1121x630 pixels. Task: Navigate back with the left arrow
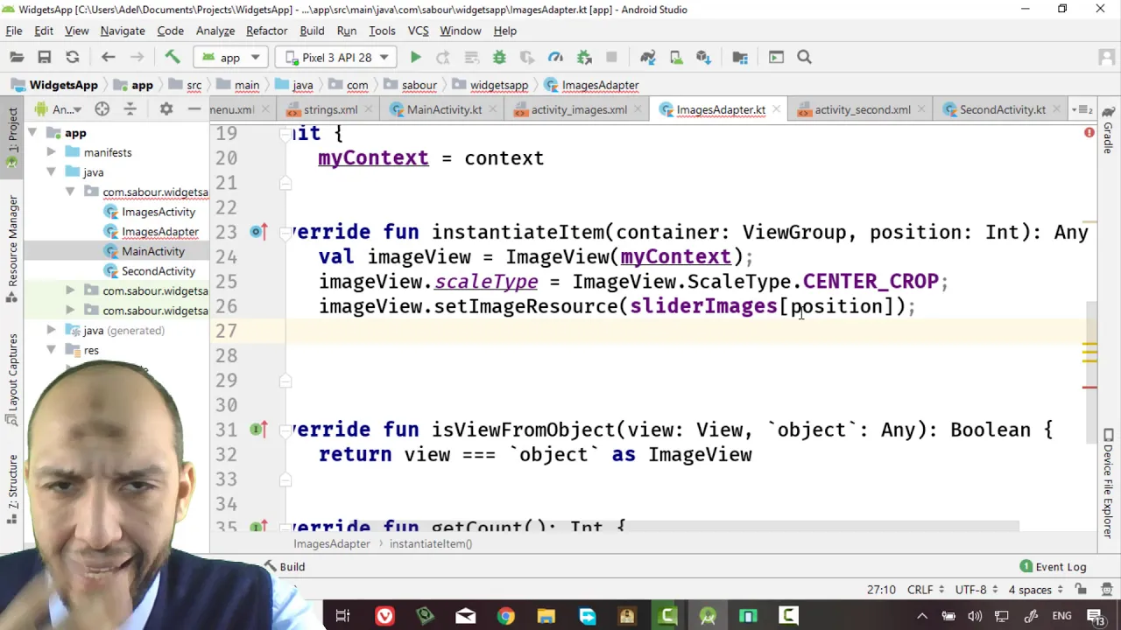tap(109, 58)
